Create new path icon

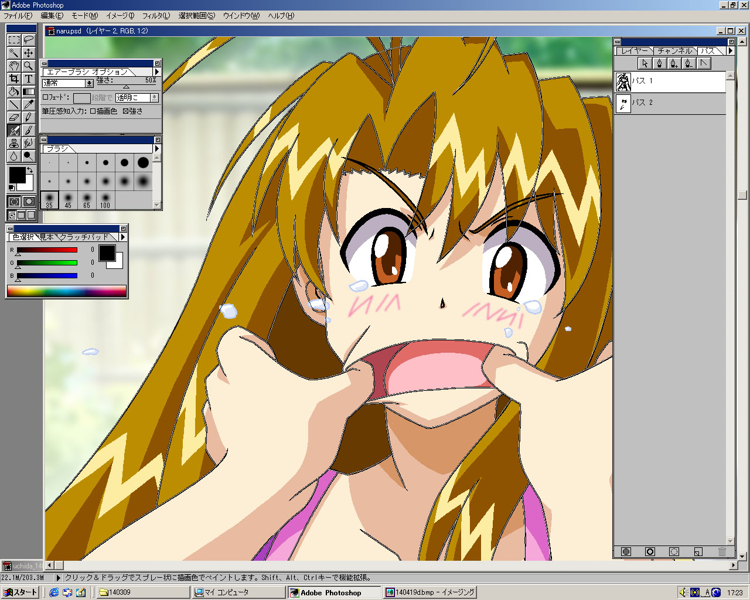pyautogui.click(x=698, y=551)
